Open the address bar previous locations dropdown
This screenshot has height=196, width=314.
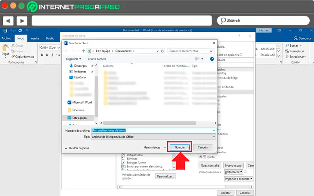pyautogui.click(x=158, y=51)
